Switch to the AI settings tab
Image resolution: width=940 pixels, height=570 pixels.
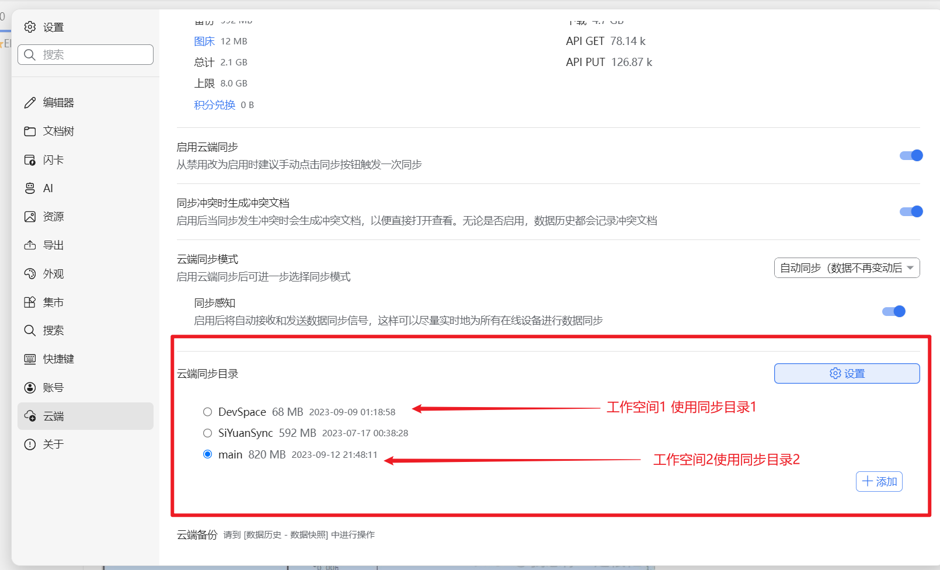[x=85, y=188]
